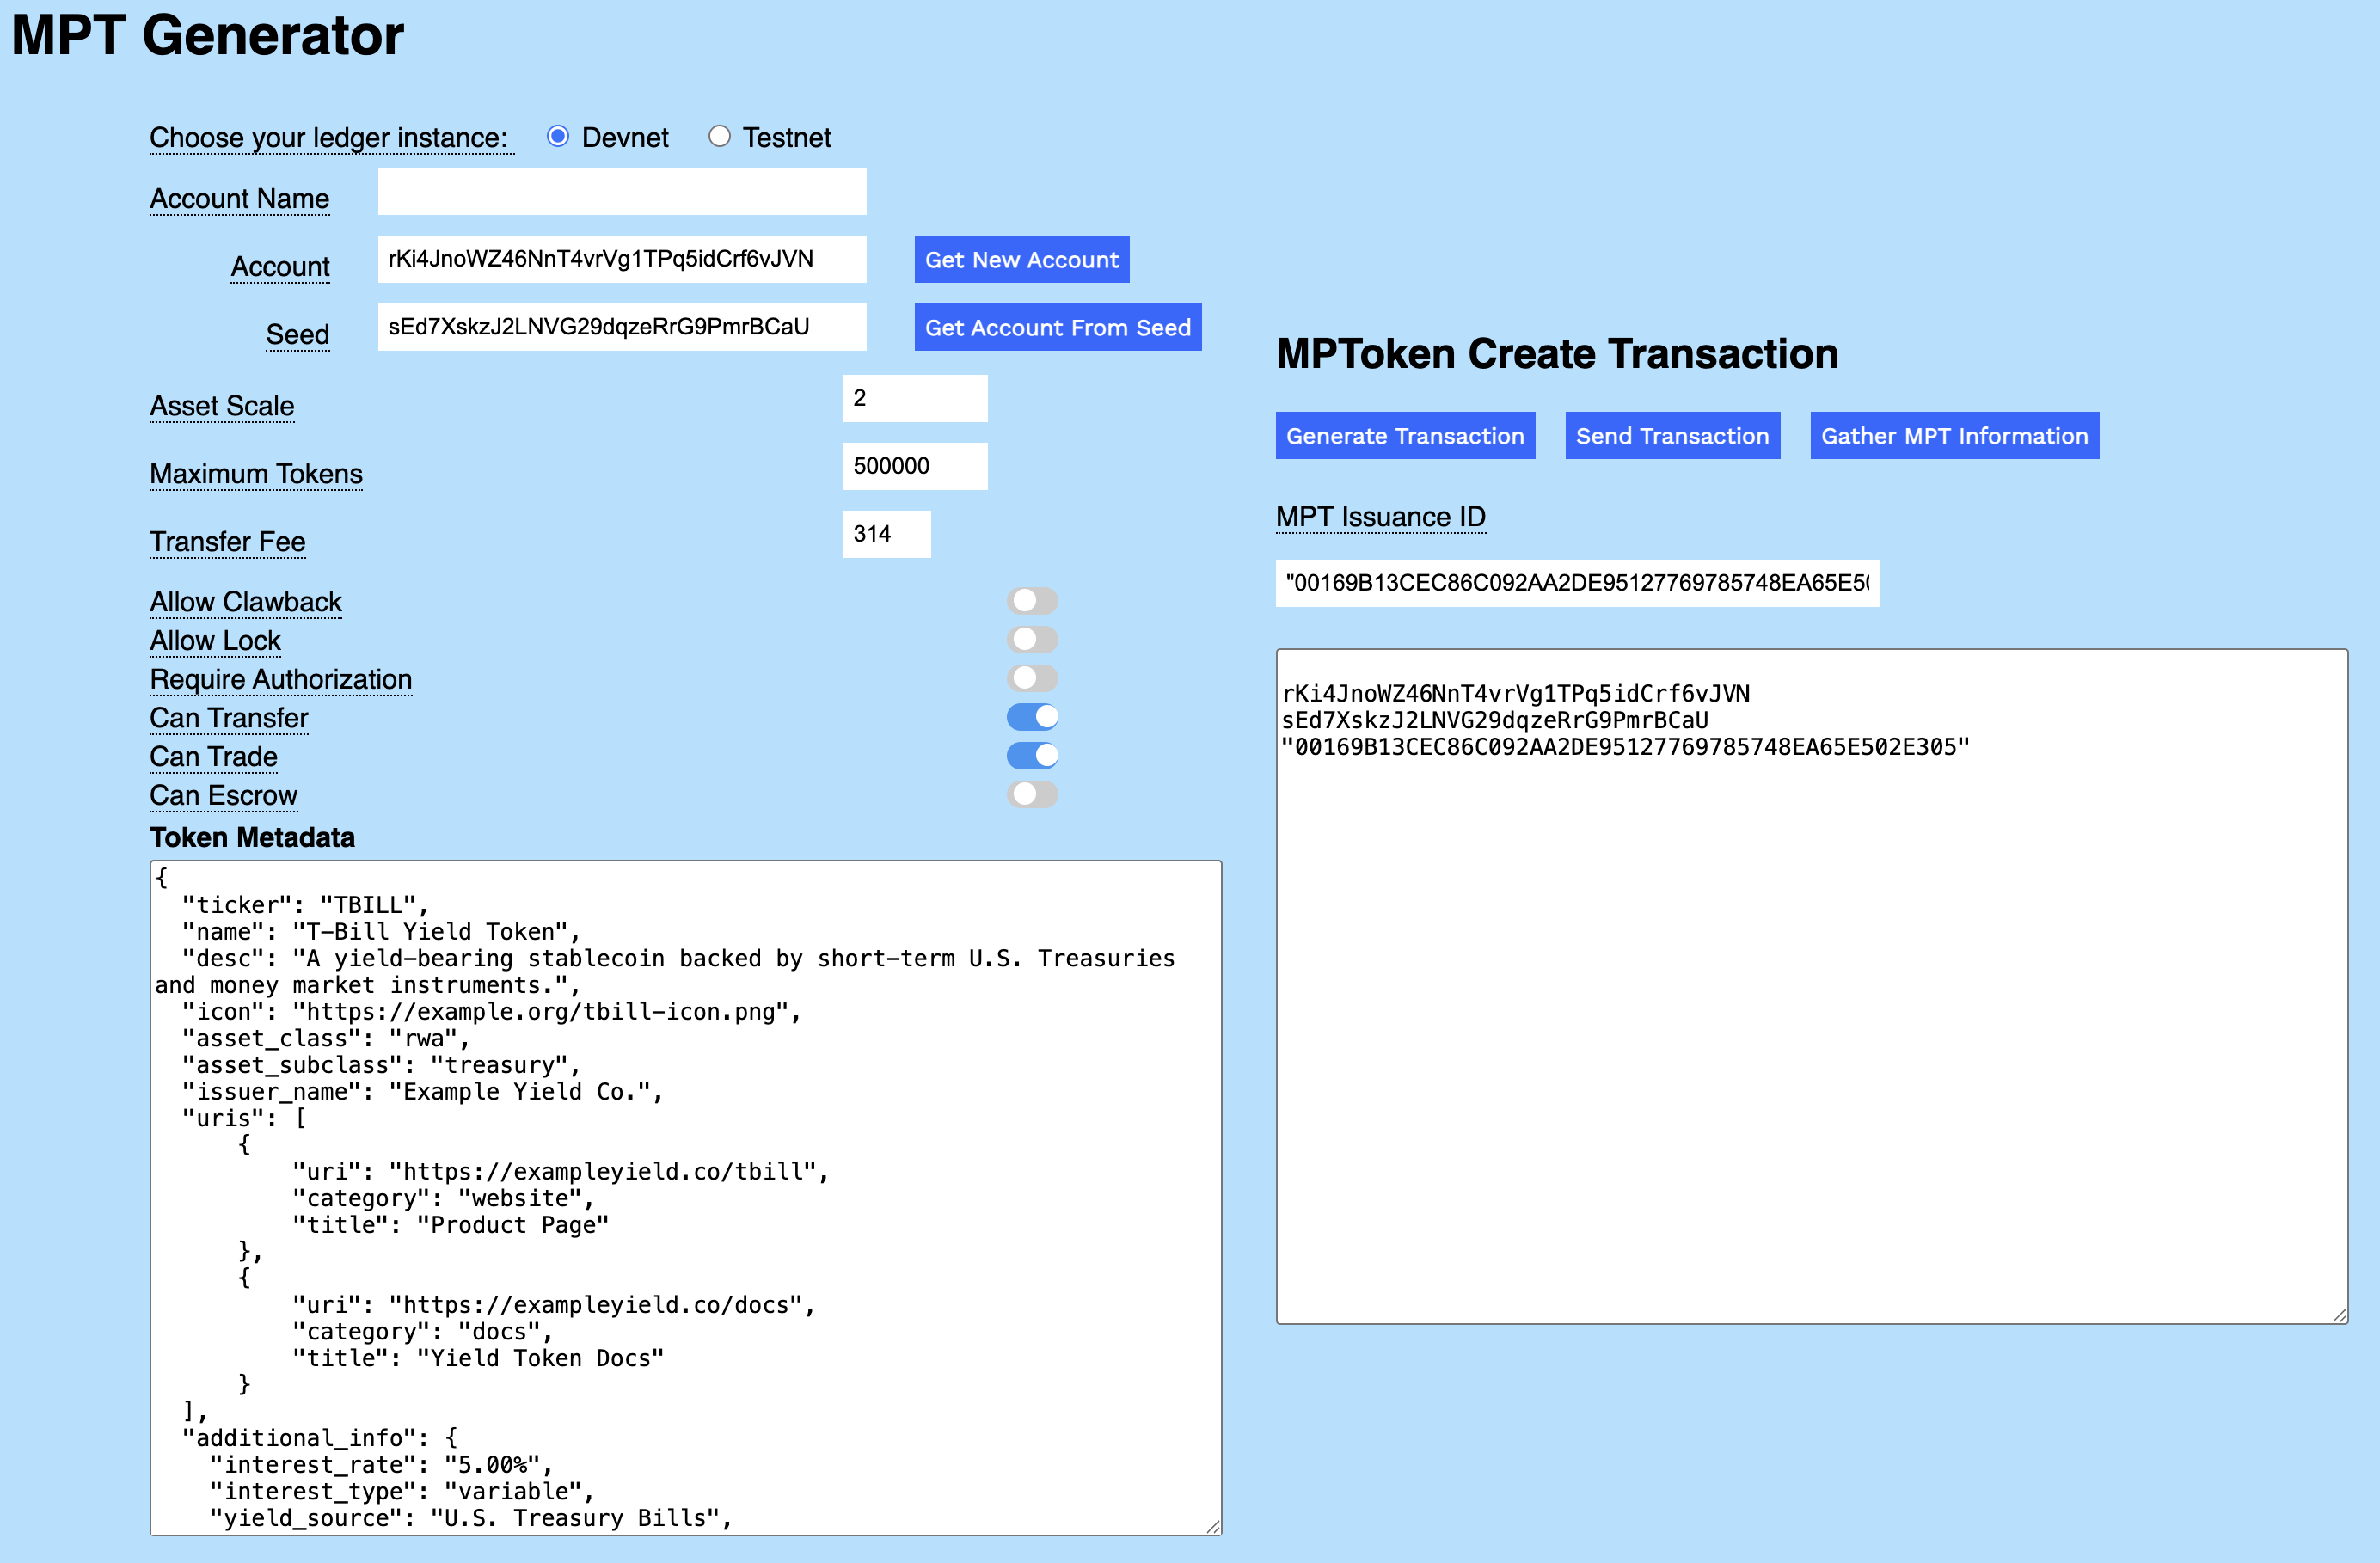Select the Devnet radio button
The height and width of the screenshot is (1563, 2380).
click(x=558, y=136)
